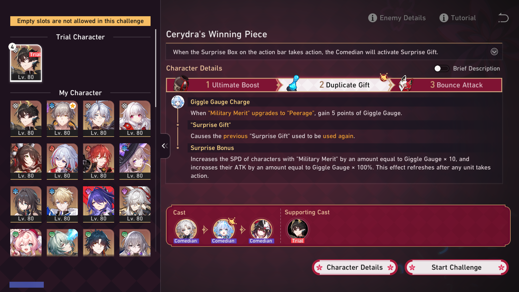Pick the pink-haired character thumbnail
Viewport: 519px width, 292px height.
pos(26,243)
